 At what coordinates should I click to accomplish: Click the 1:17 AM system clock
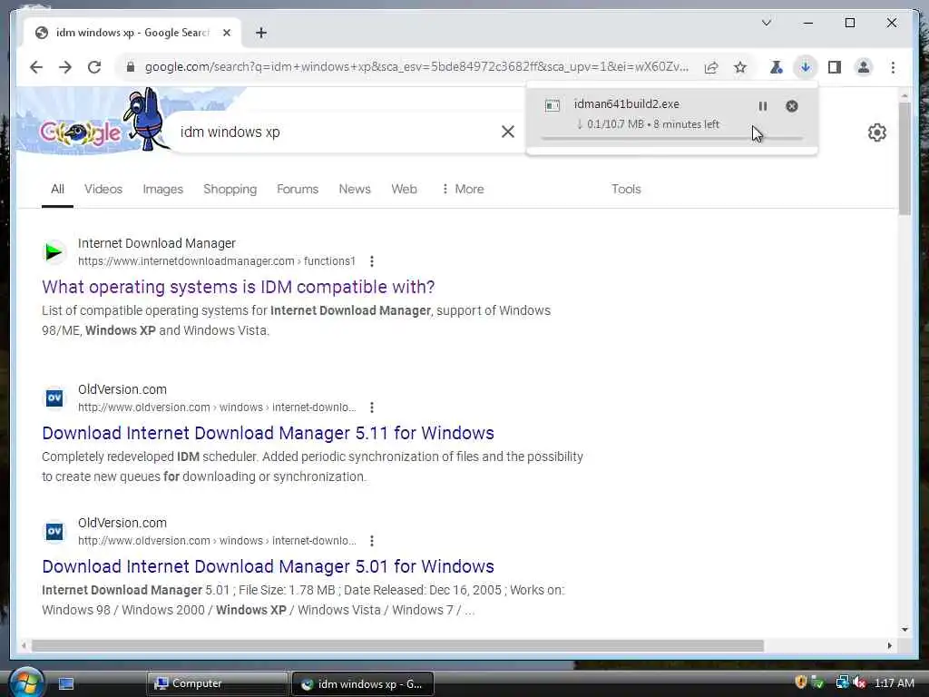pos(894,683)
